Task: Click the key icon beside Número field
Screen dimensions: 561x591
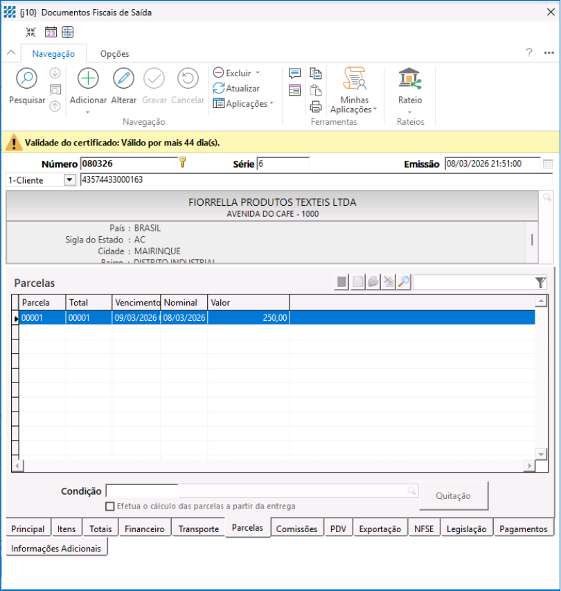Action: [183, 163]
